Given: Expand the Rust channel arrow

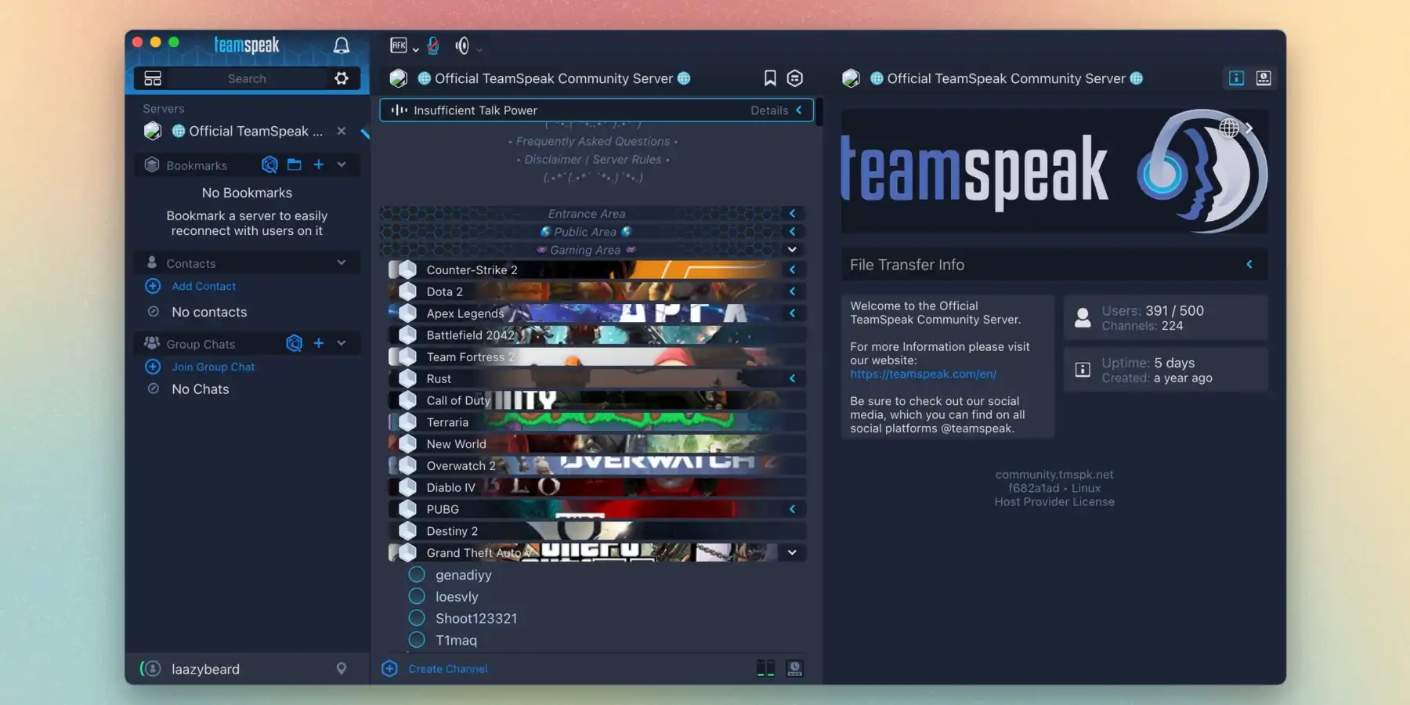Looking at the screenshot, I should click(x=792, y=378).
